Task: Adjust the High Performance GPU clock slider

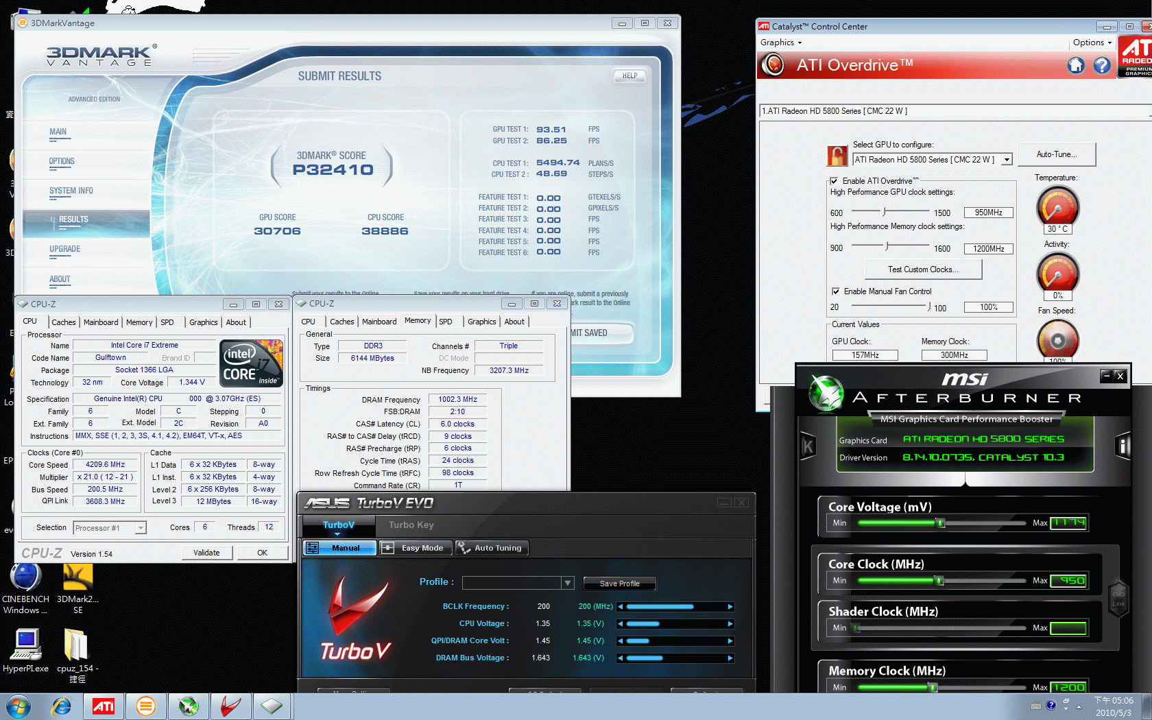Action: point(885,211)
